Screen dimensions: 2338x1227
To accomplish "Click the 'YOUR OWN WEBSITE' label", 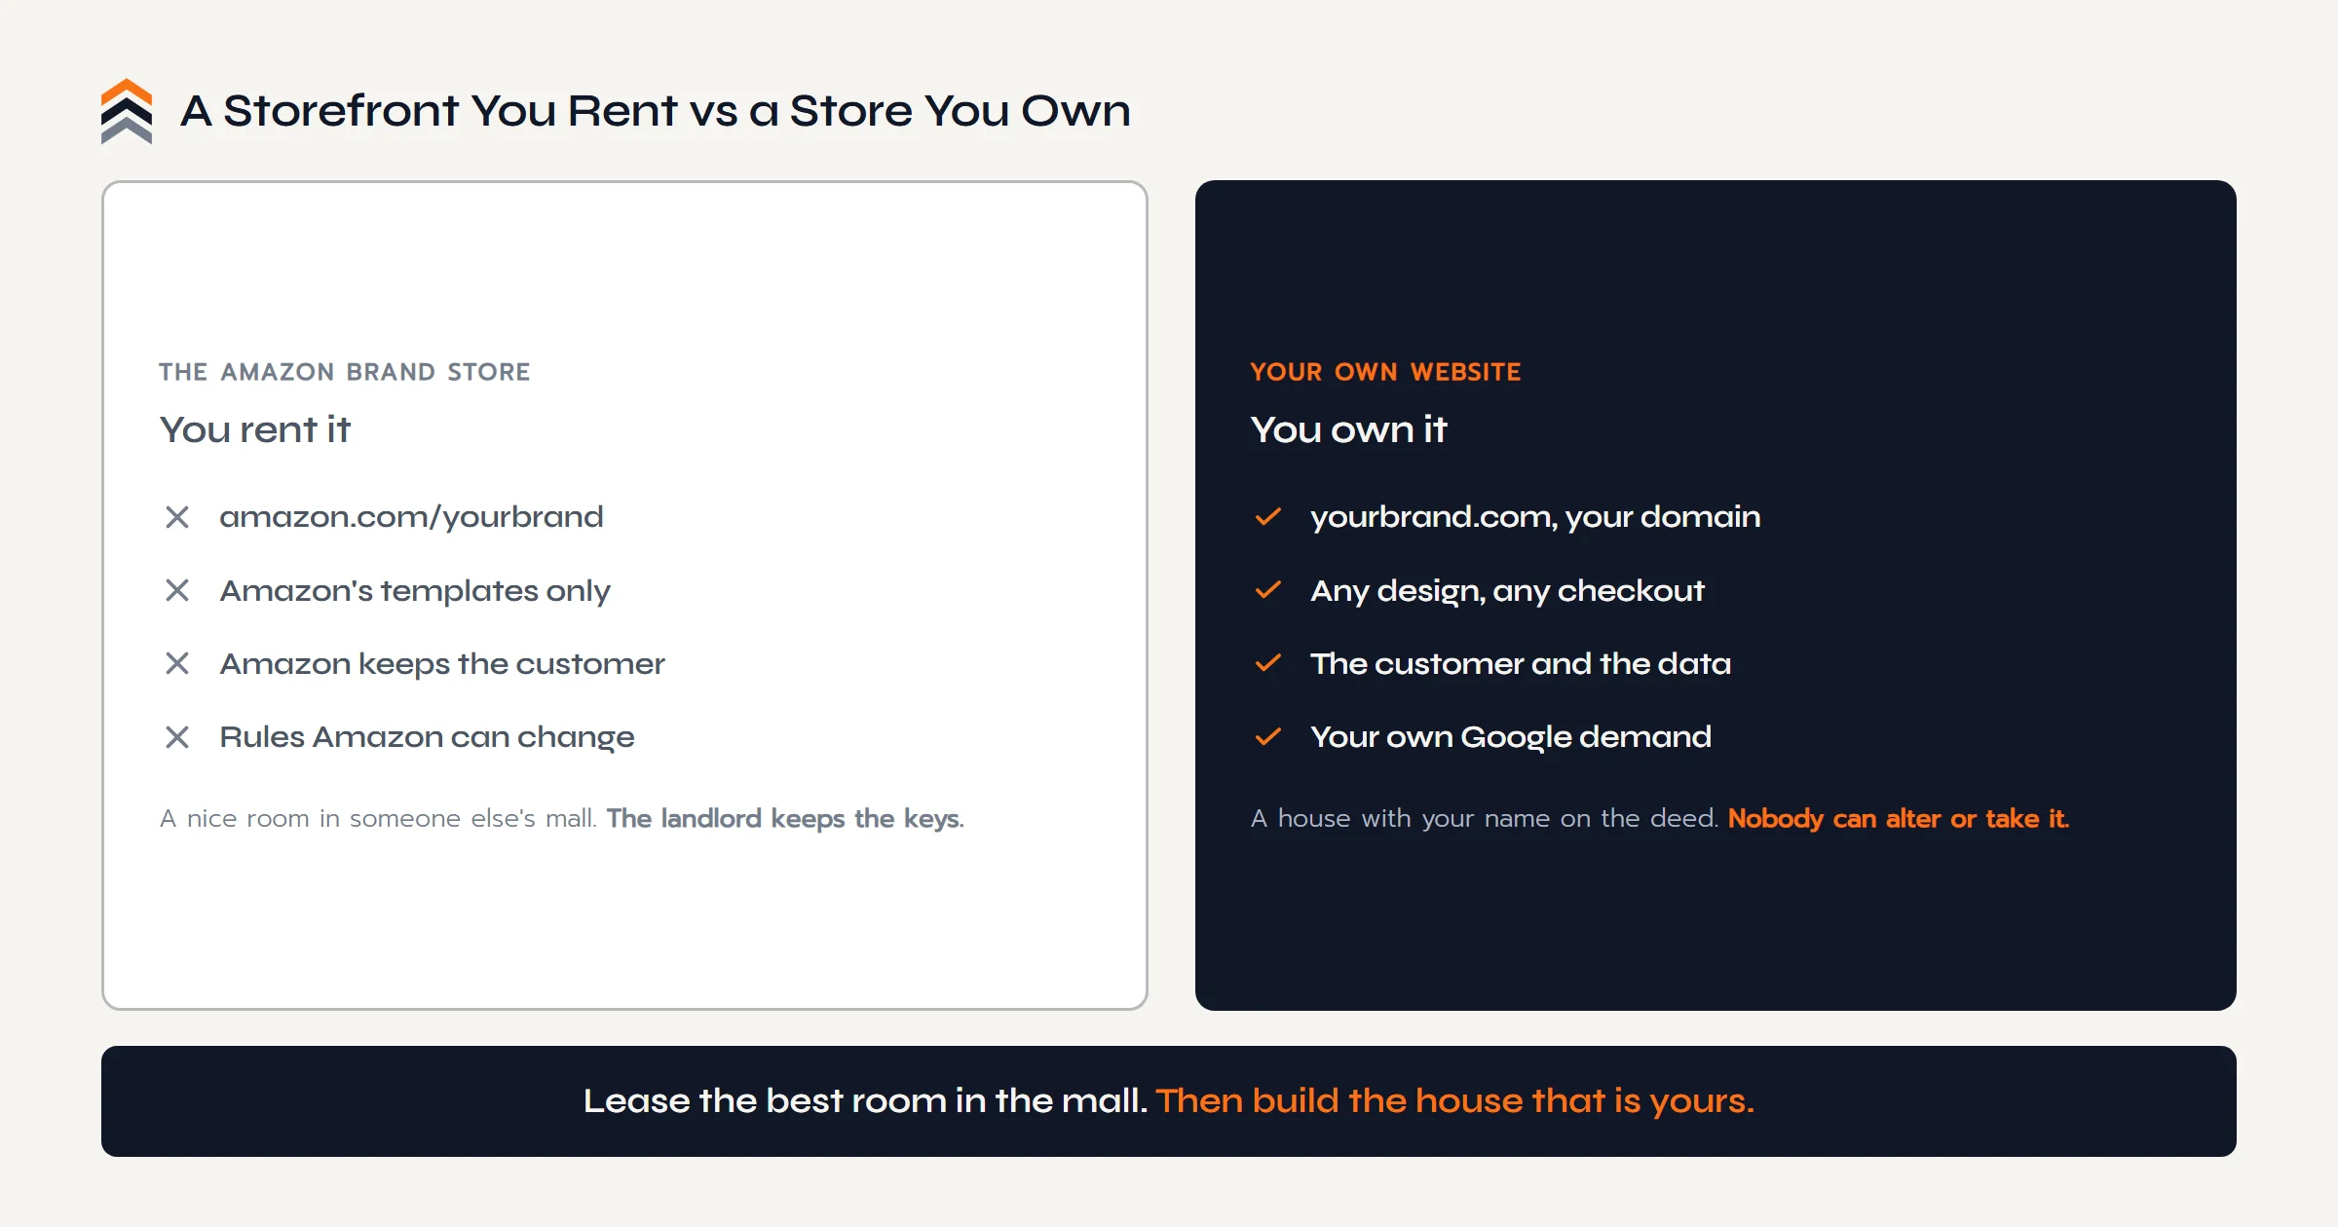I will (x=1385, y=372).
